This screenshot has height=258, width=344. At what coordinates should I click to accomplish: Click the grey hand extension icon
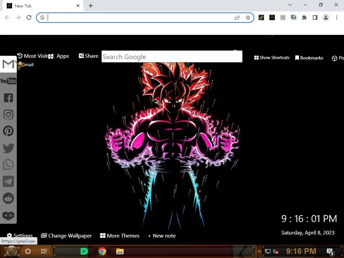pos(283,17)
